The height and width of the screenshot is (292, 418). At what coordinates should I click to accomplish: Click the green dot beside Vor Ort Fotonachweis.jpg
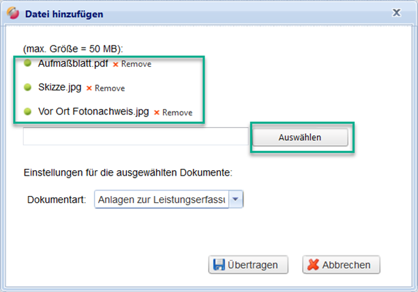click(x=27, y=111)
